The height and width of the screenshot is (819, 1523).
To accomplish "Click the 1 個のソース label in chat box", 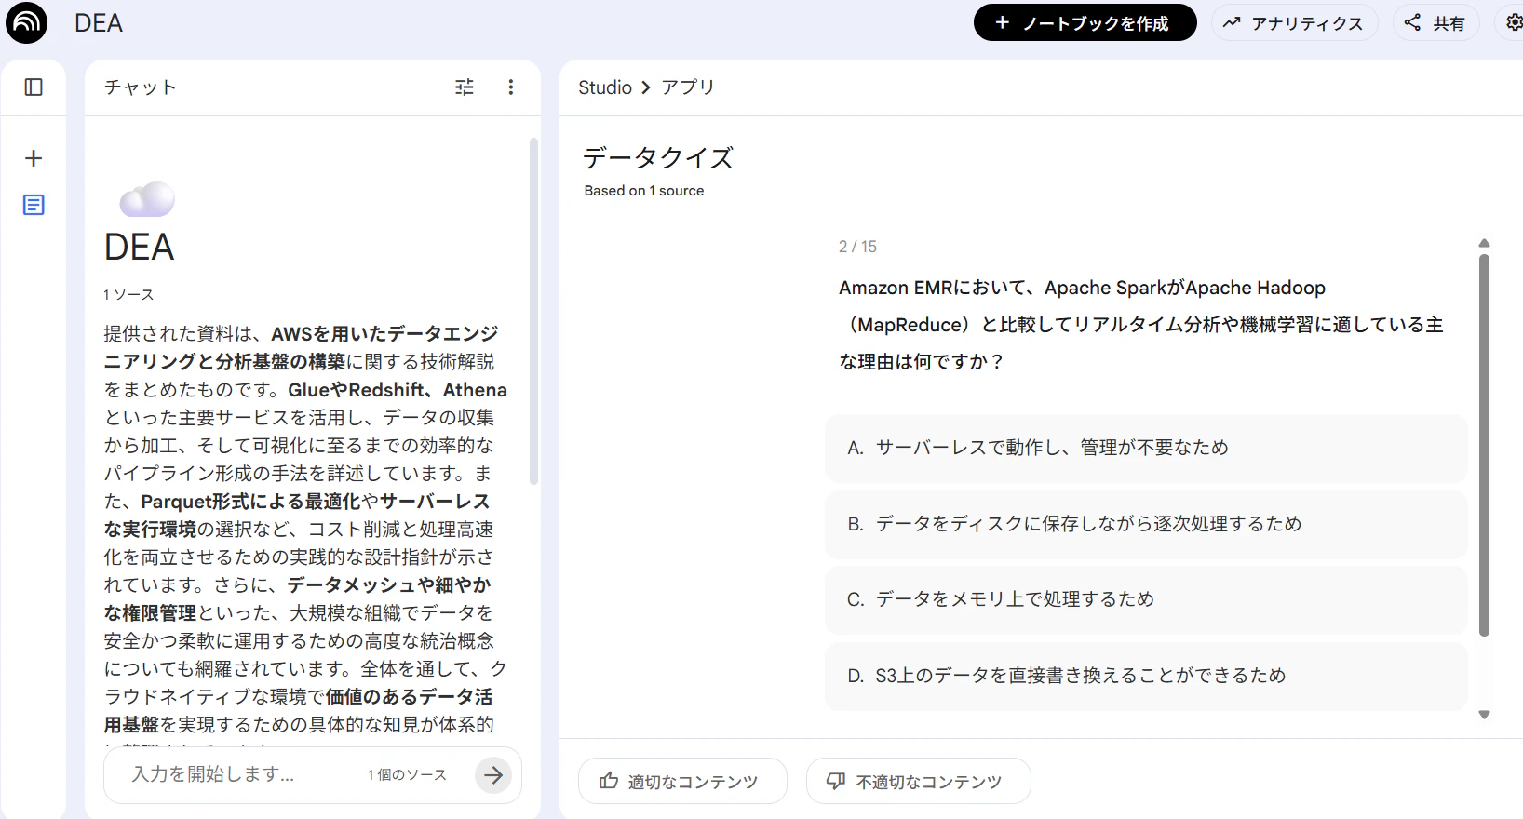I will [x=407, y=774].
